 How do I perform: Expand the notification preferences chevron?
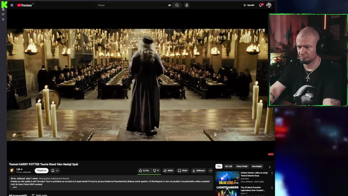pos(57,171)
